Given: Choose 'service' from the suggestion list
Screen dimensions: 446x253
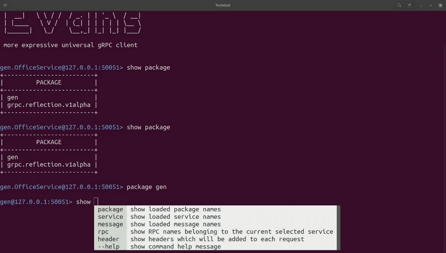Looking at the screenshot, I should 110,217.
